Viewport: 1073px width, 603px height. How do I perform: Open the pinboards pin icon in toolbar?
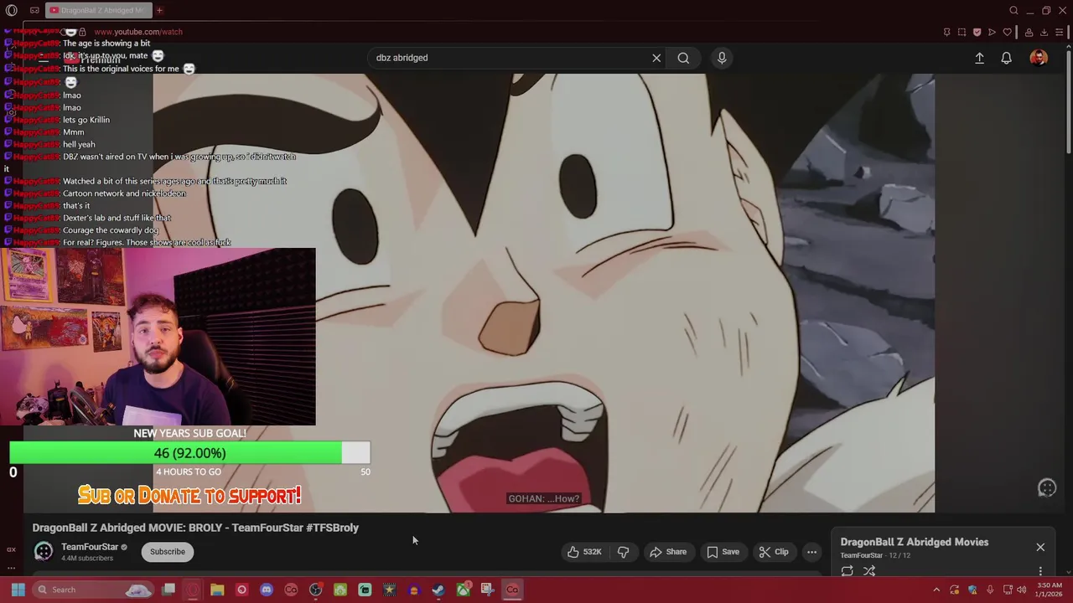tap(947, 32)
